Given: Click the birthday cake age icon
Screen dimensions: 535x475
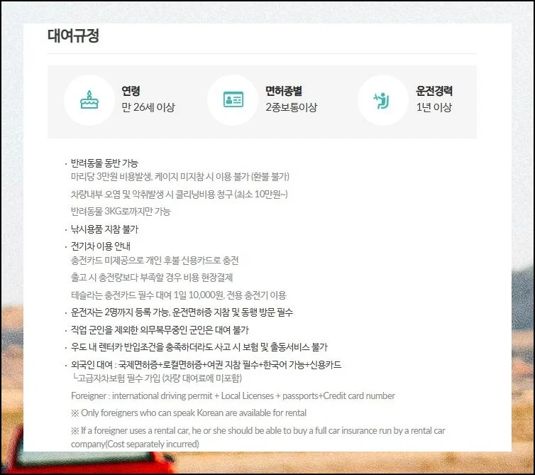Looking at the screenshot, I should [89, 99].
